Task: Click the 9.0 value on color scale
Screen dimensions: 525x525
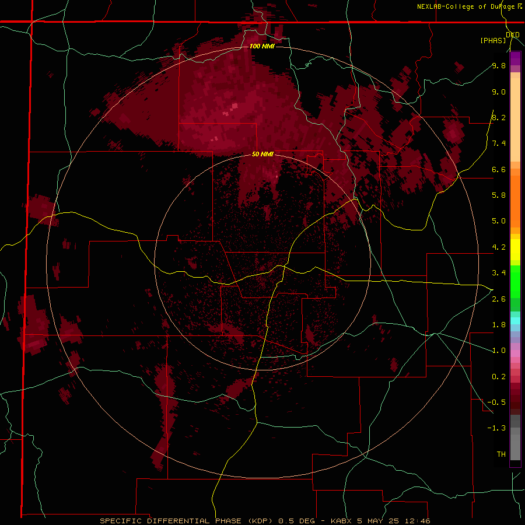Action: click(x=499, y=92)
